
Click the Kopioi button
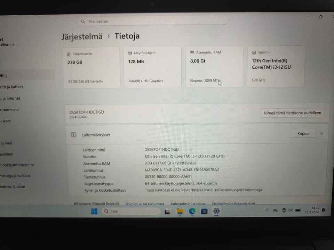coord(303,133)
